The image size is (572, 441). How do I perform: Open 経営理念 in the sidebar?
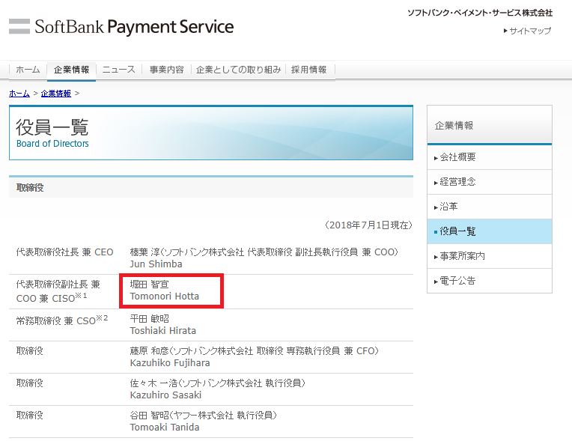tap(490, 182)
